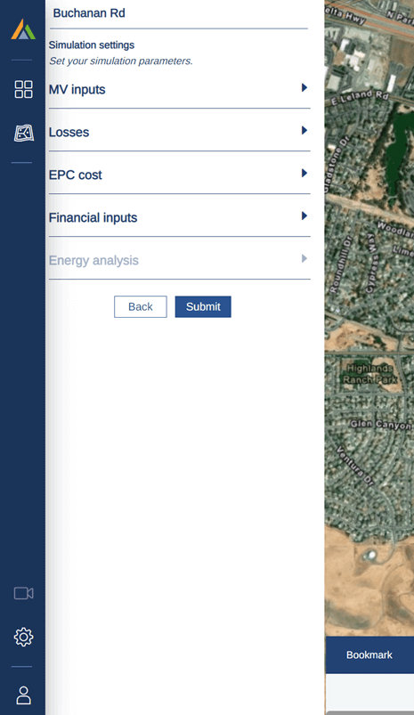Click the Buchanan Rd project title

[x=89, y=12]
